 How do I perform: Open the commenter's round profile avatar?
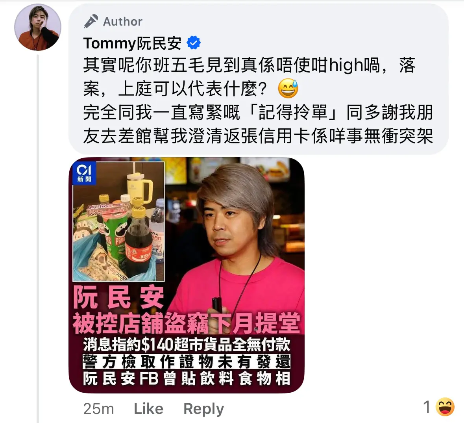(38, 27)
